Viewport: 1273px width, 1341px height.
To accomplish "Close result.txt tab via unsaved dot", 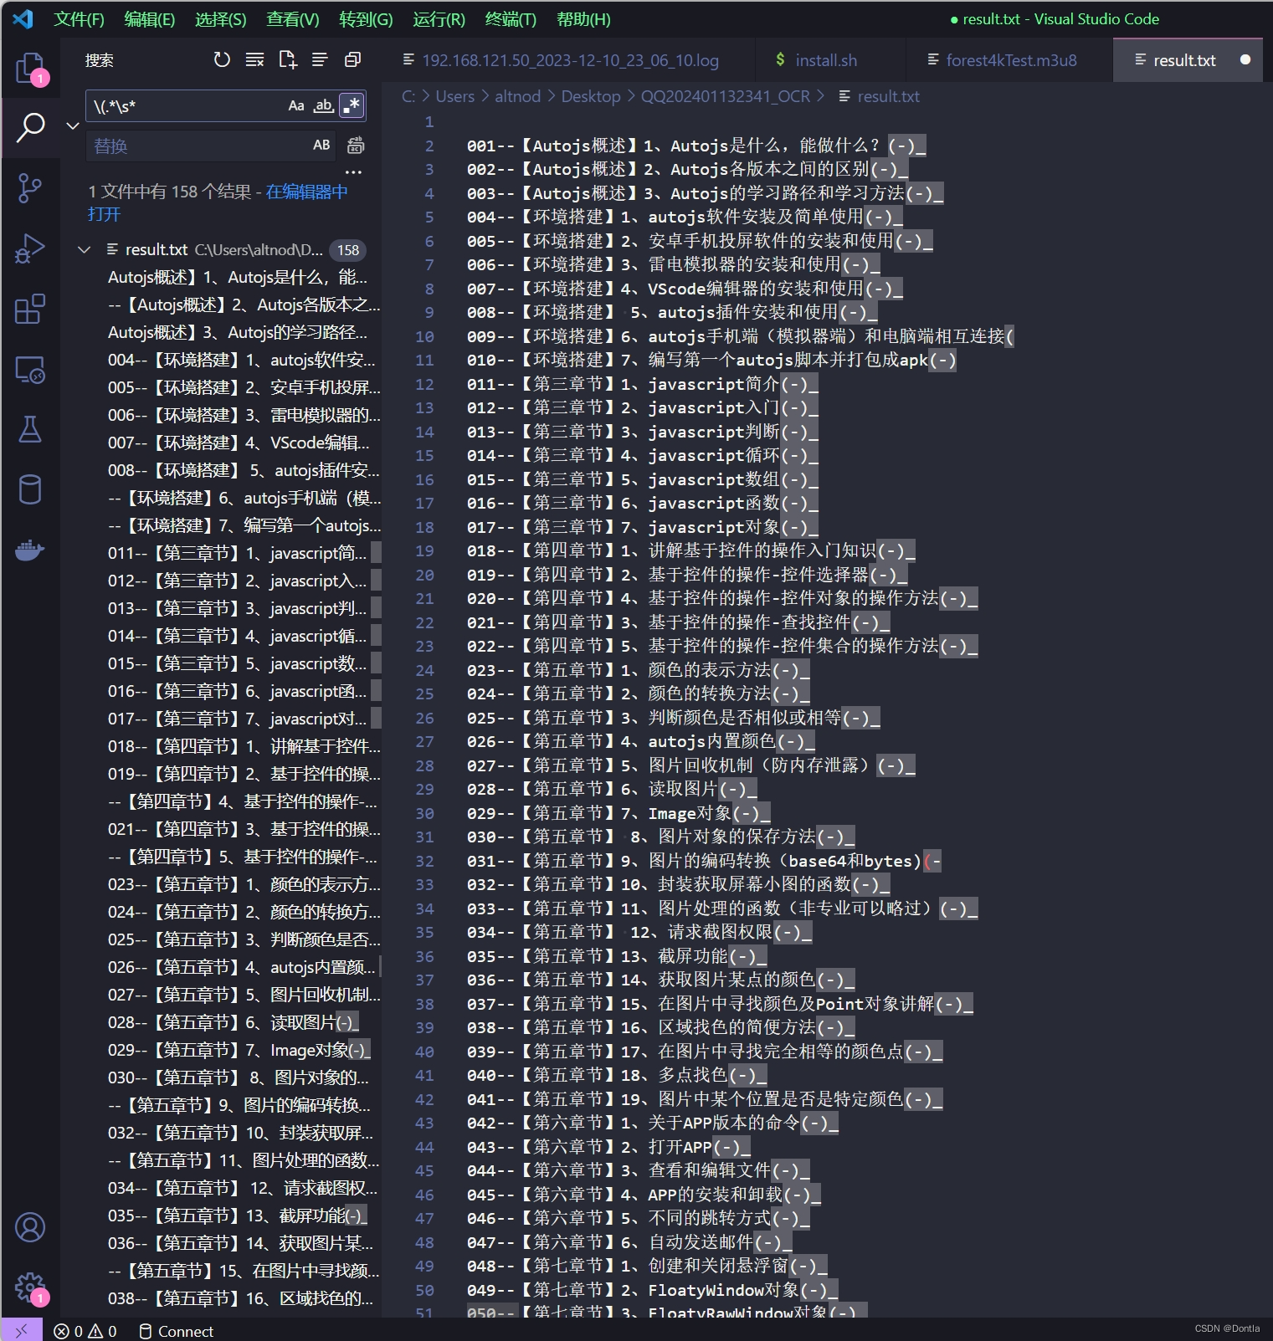I will pos(1245,59).
